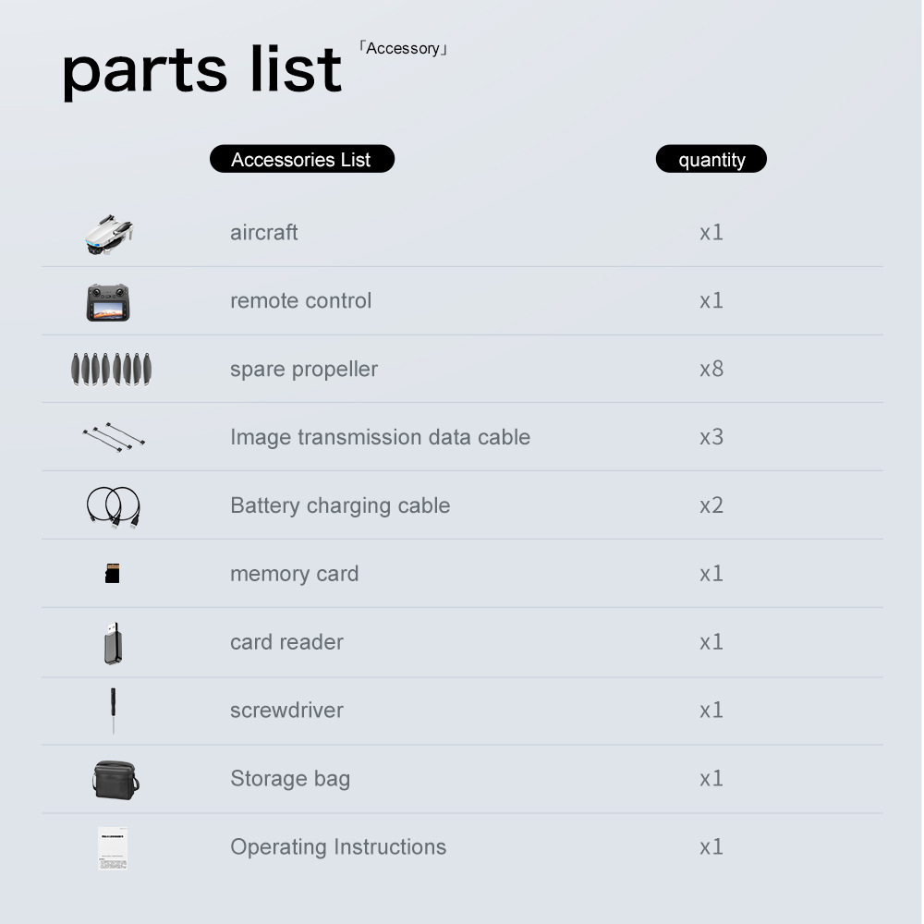The height and width of the screenshot is (924, 924).
Task: Select the storage bag icon
Action: click(x=115, y=779)
